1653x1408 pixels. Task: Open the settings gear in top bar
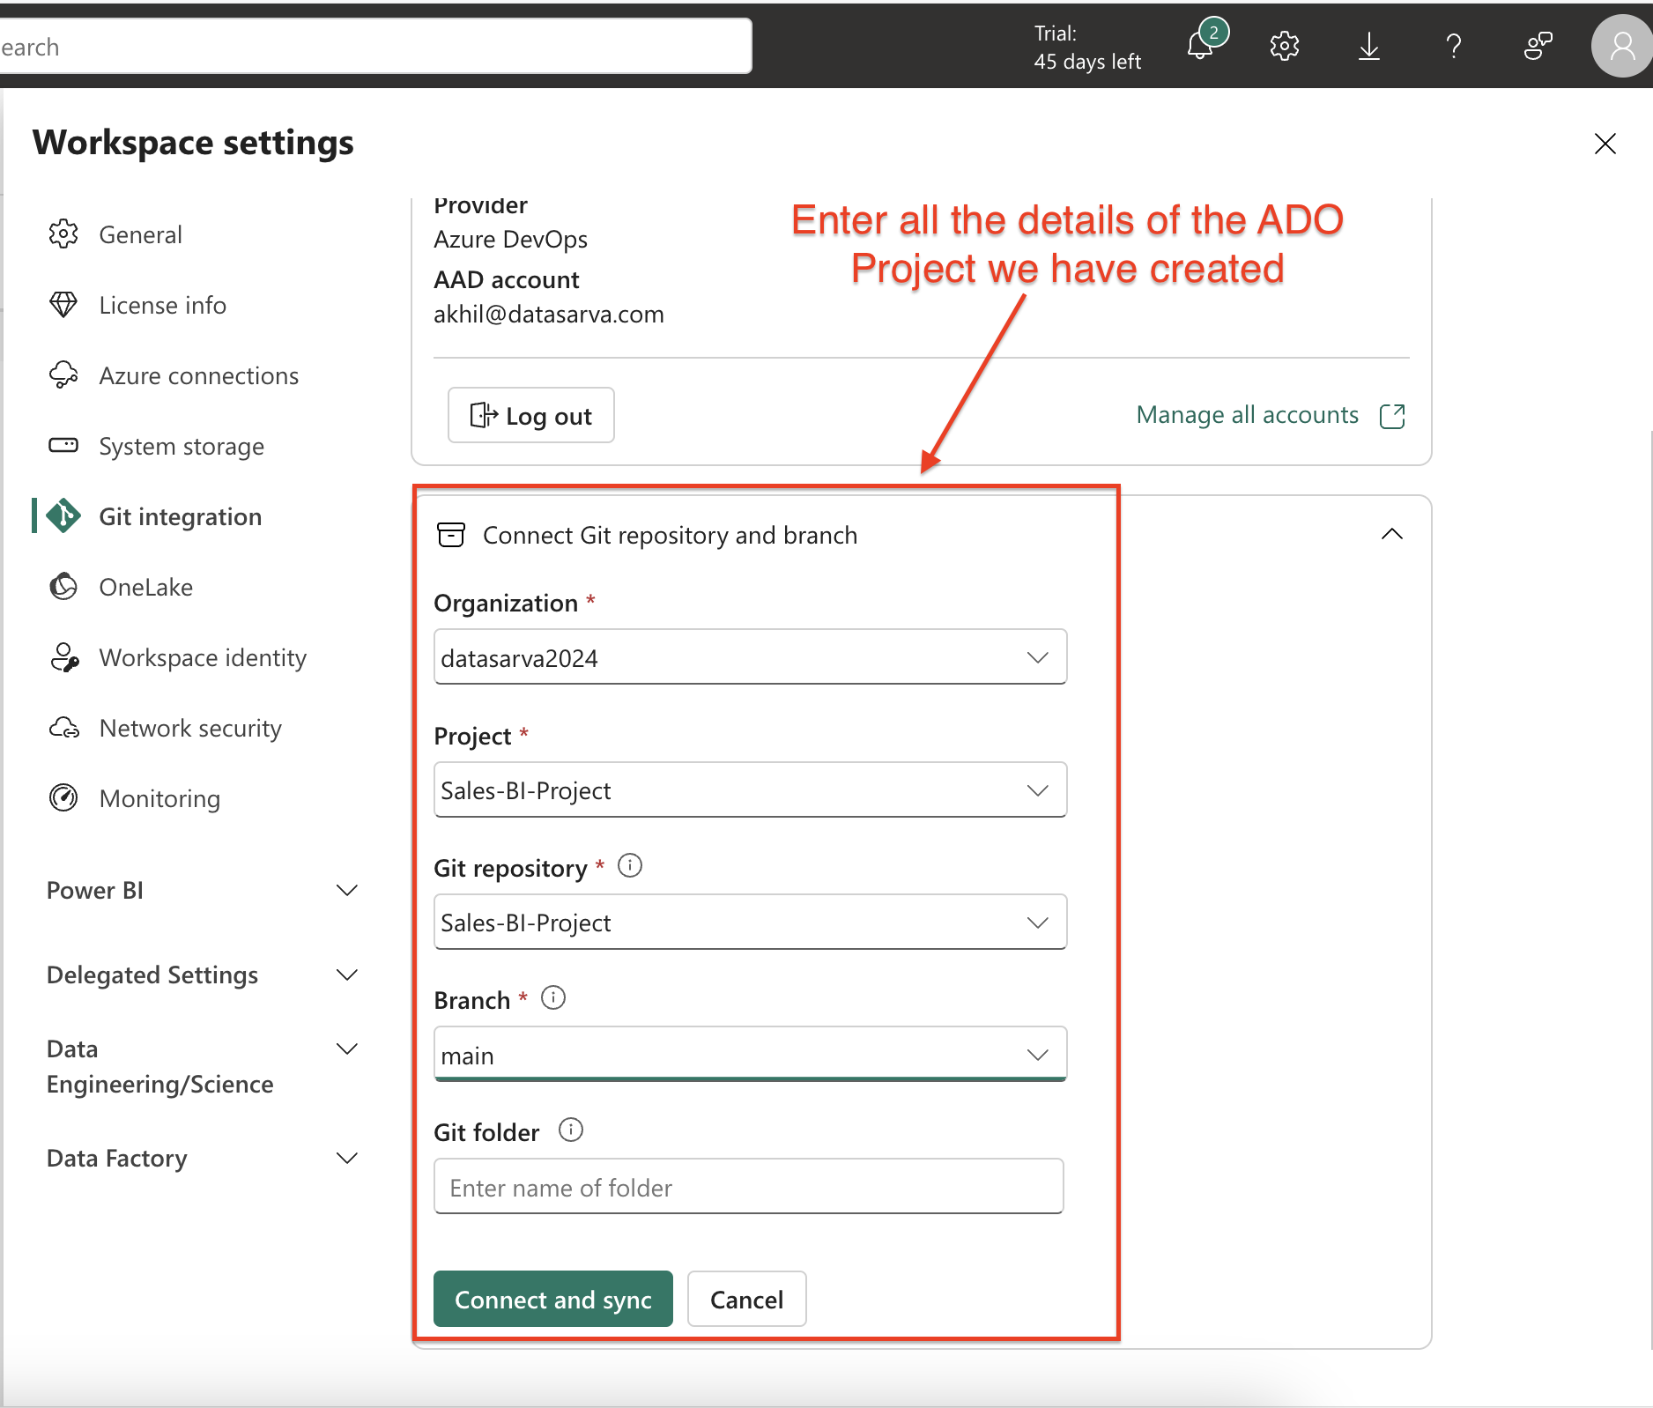click(1285, 46)
